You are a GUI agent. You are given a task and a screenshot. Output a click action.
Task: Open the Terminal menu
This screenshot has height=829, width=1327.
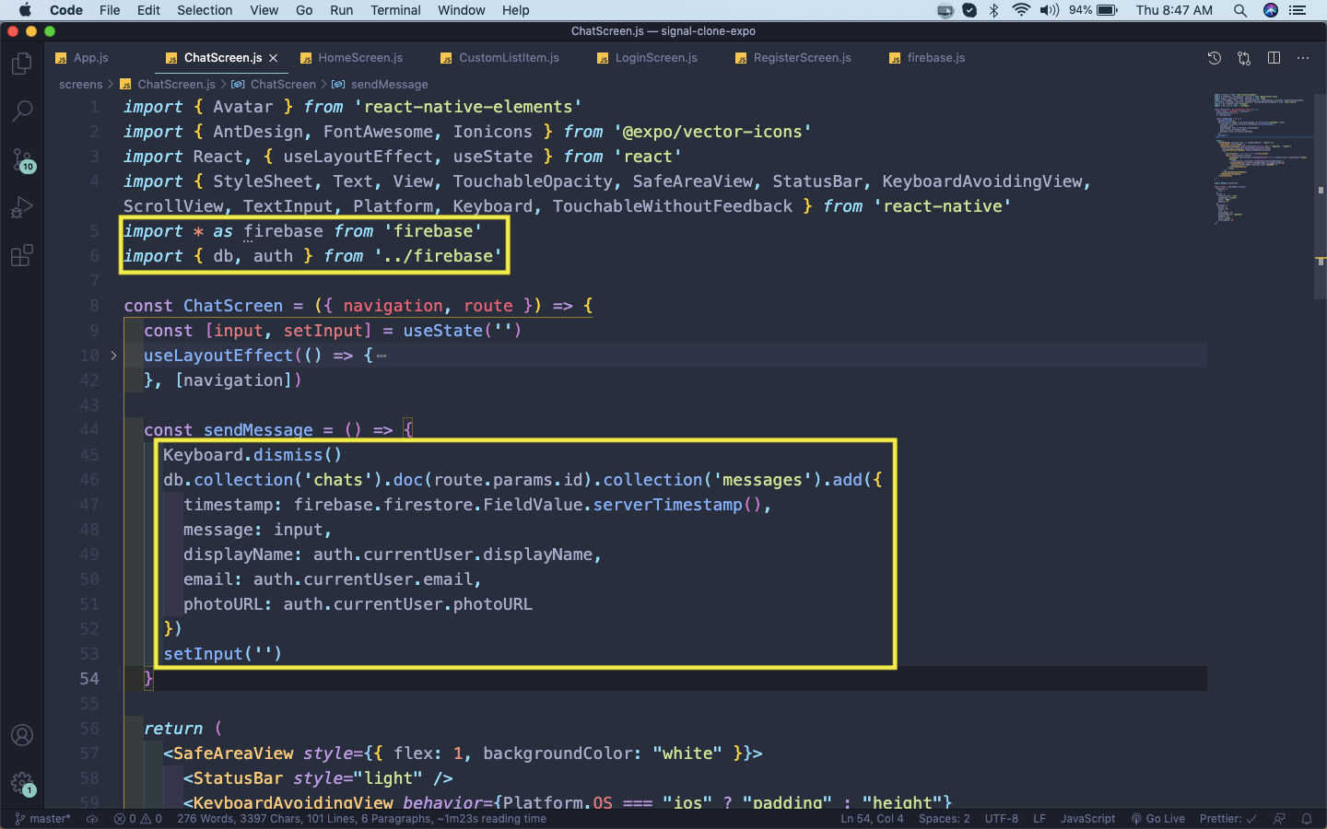click(x=395, y=10)
